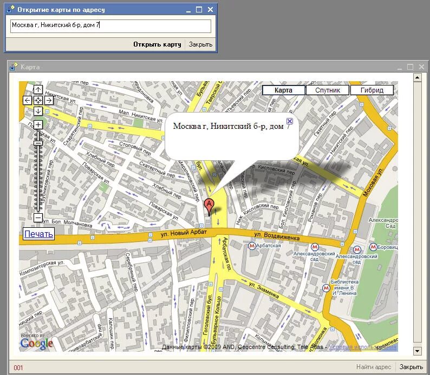Screen dimensions: 430x375
Task: Click the Гоголевский бул. label
Action: tap(207, 315)
